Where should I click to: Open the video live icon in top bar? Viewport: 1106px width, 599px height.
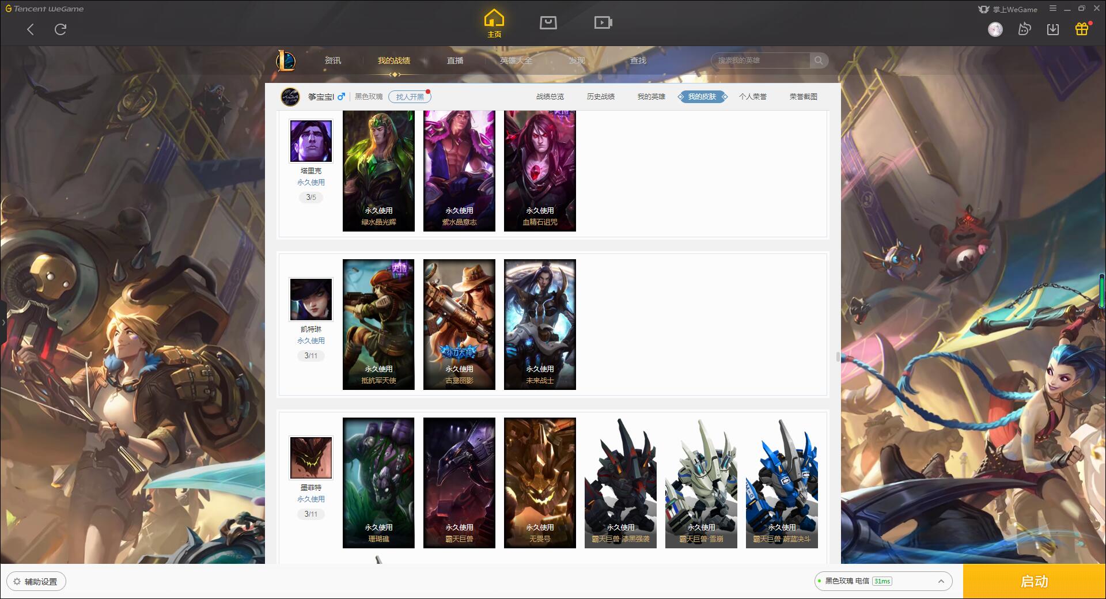tap(603, 22)
